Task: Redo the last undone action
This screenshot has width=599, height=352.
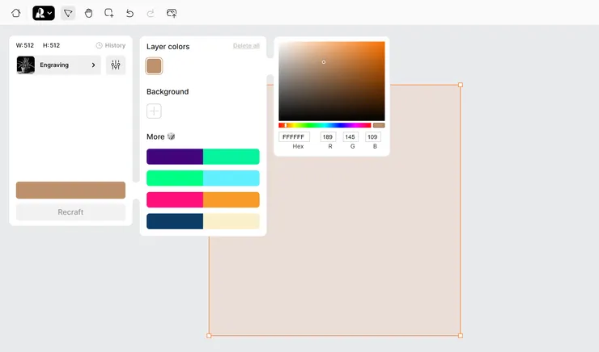Action: click(x=151, y=14)
